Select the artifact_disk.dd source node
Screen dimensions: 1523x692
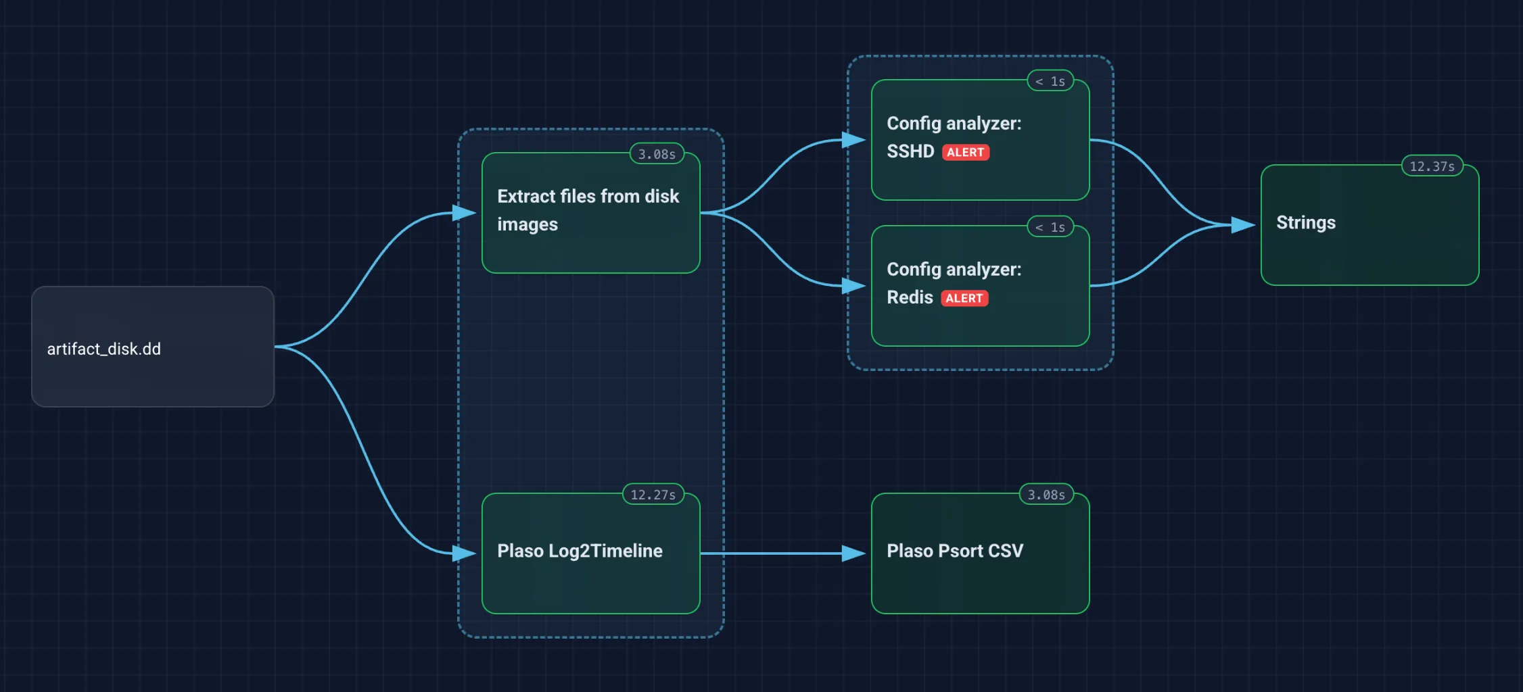click(x=152, y=347)
